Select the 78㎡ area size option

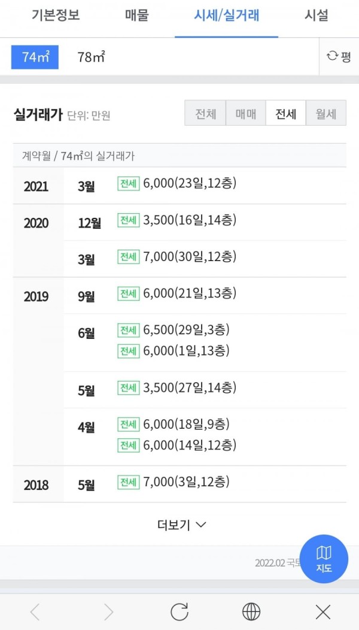pos(91,57)
